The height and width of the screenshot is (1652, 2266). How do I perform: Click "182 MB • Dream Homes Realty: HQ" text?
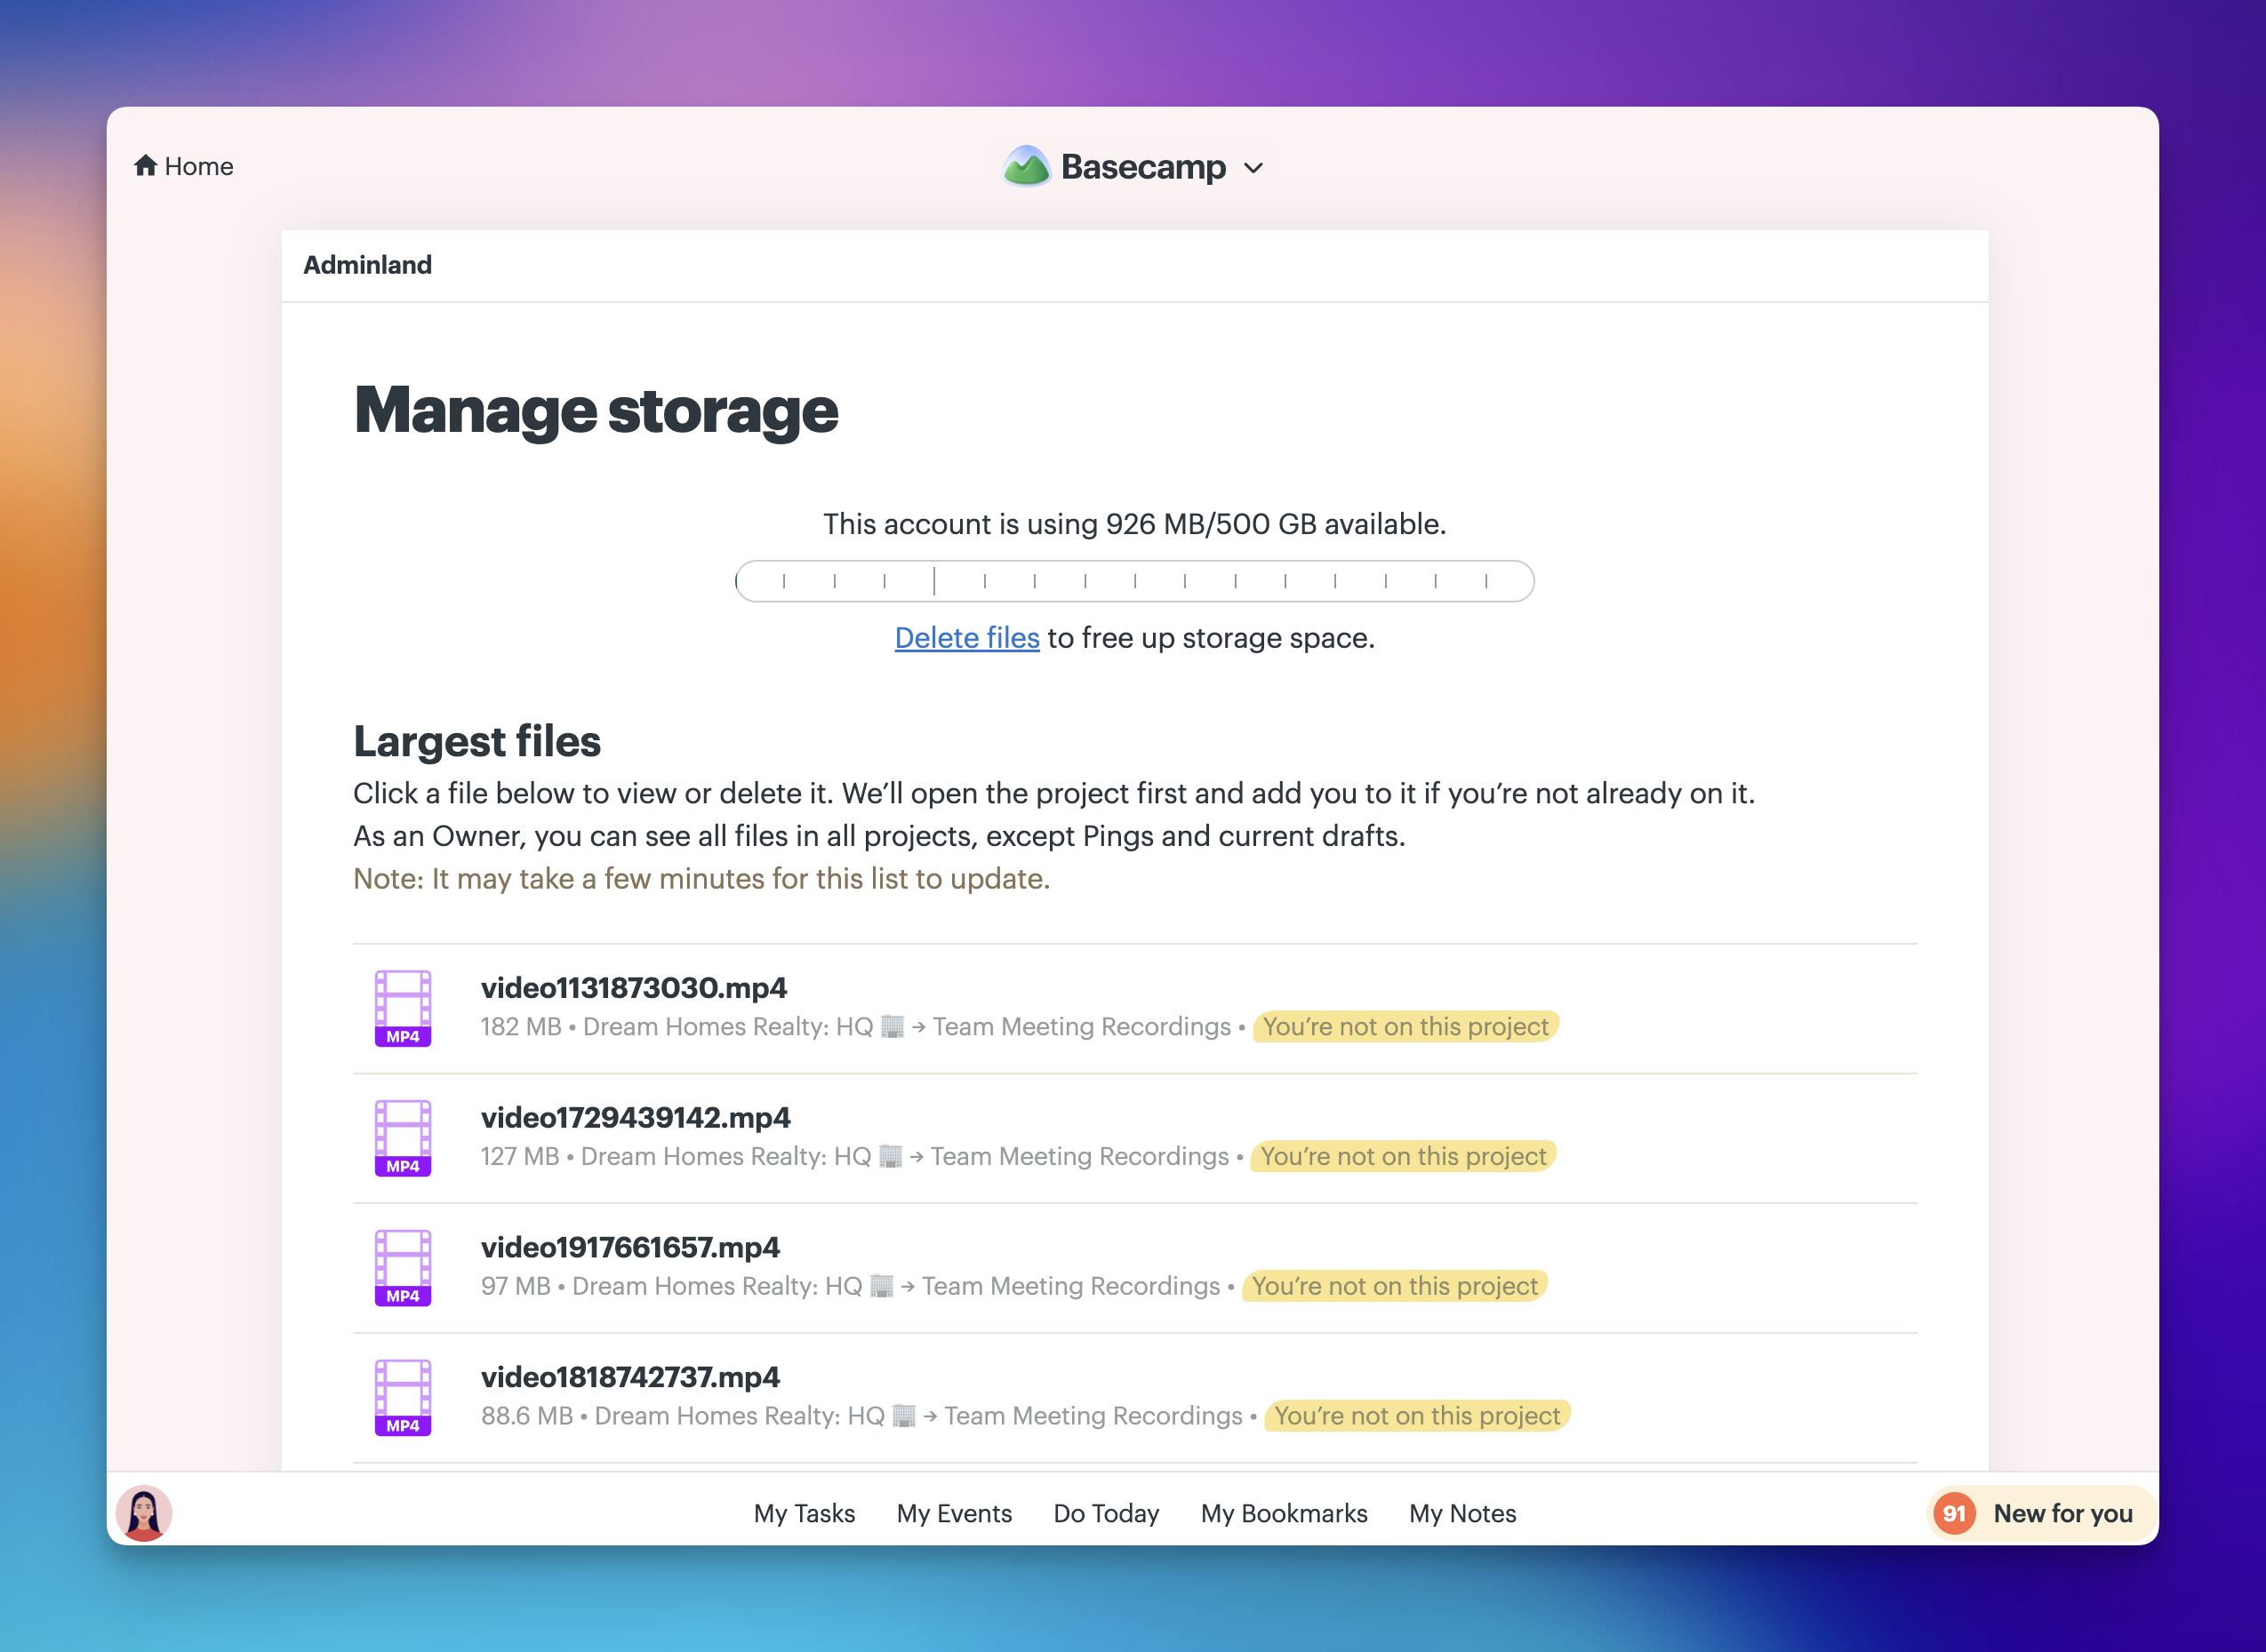tap(677, 1027)
